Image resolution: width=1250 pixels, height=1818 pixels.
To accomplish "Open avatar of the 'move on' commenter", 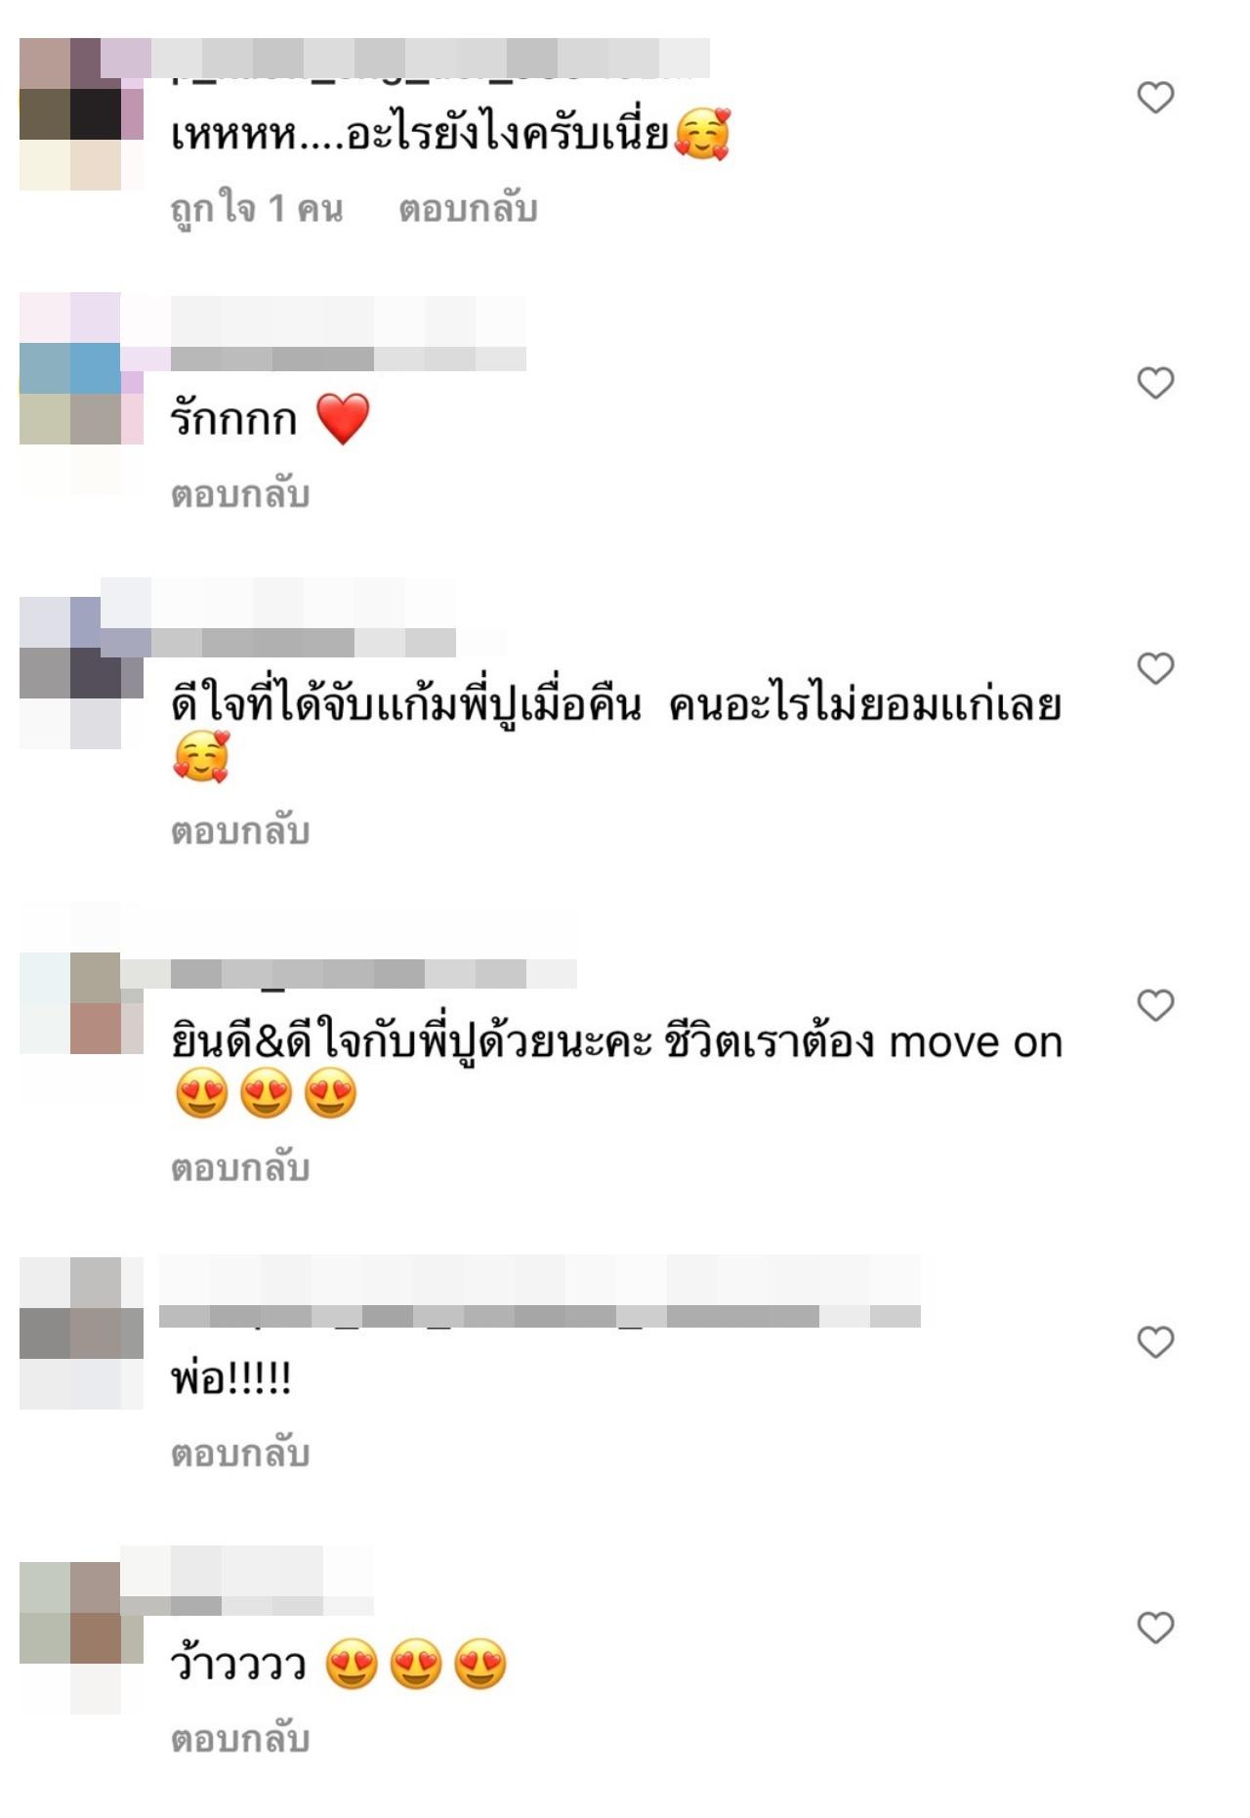I will coord(82,1003).
